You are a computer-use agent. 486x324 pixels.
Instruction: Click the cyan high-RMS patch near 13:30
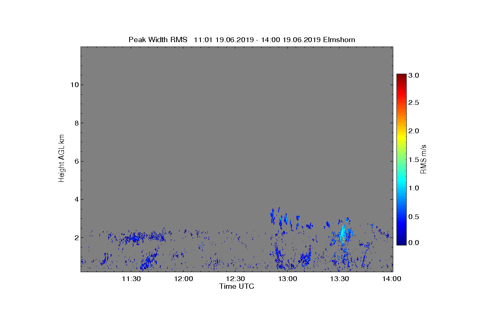[x=343, y=234]
